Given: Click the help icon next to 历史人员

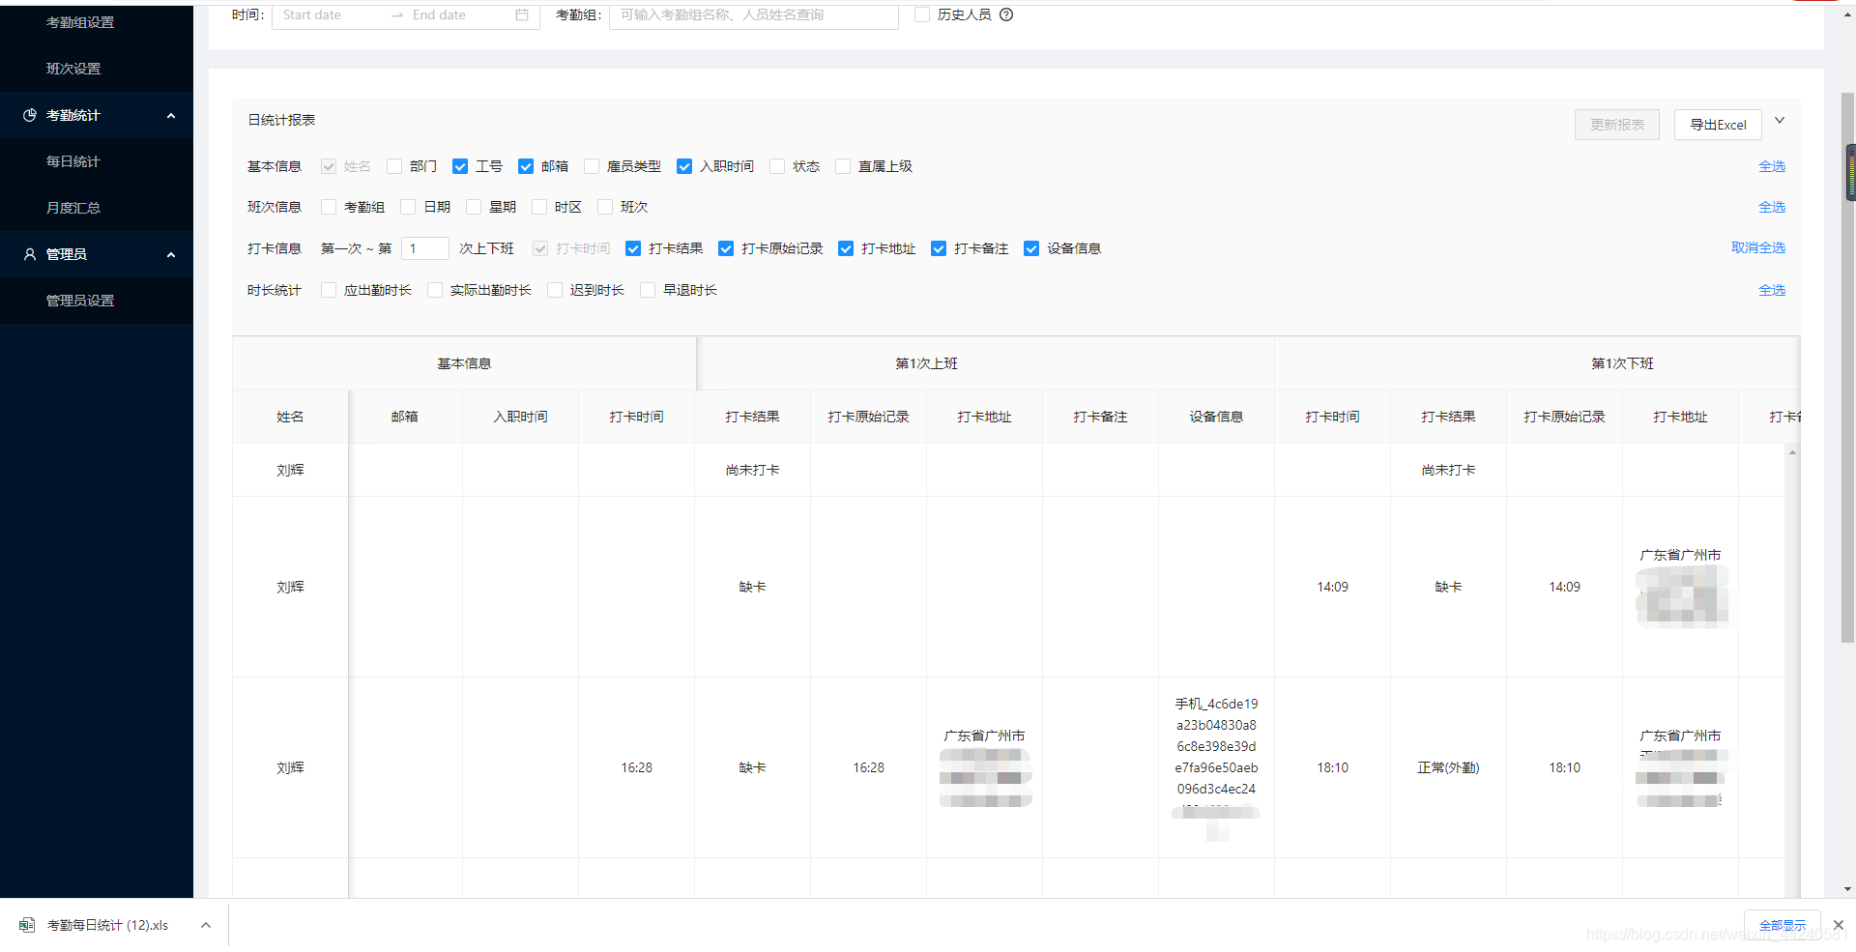Looking at the screenshot, I should click(x=1006, y=14).
